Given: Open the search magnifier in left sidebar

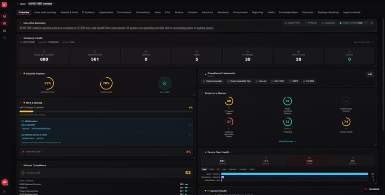Looking at the screenshot, I should [x=5, y=38].
